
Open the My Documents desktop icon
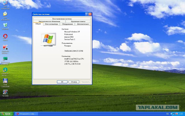[5, 16]
